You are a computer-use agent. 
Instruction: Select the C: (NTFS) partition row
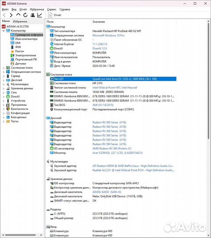coord(113,214)
